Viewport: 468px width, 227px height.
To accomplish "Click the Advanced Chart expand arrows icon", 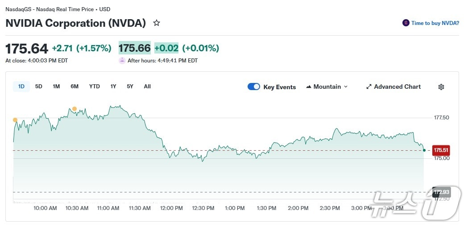I will pyautogui.click(x=369, y=87).
